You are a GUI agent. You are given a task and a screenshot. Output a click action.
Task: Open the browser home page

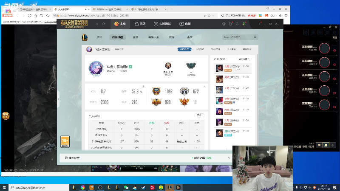click(36, 16)
